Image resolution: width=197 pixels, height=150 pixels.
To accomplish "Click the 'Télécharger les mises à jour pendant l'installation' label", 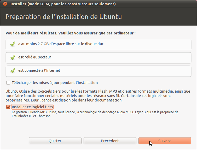I will tap(55, 83).
